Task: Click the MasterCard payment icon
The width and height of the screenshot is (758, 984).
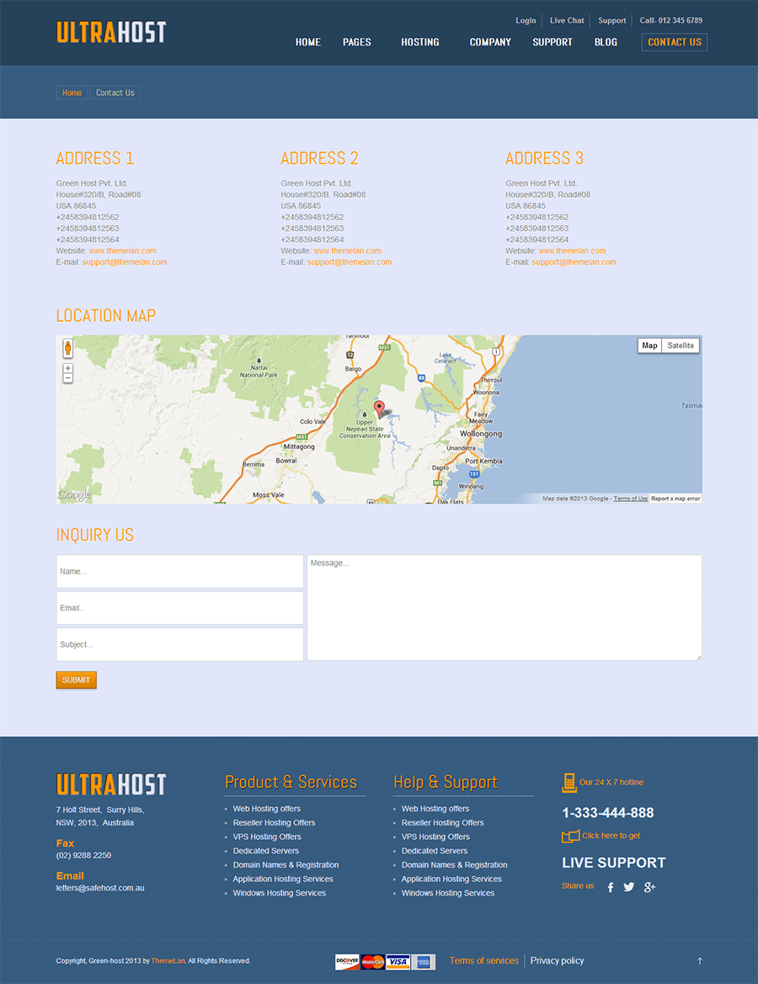Action: click(x=372, y=960)
